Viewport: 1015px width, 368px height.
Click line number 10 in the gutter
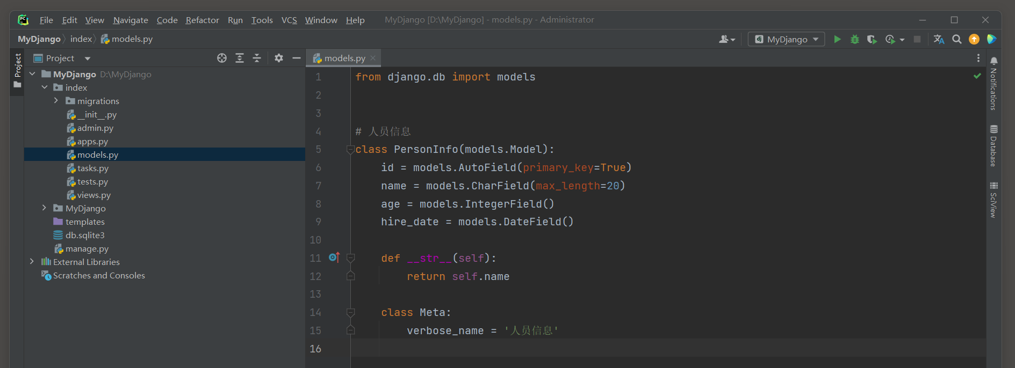(x=315, y=240)
